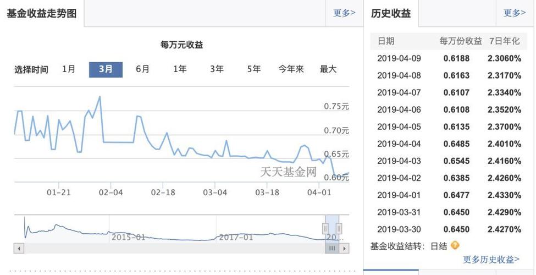Select the 6月 time range
Image resolution: width=536 pixels, height=275 pixels.
point(142,69)
